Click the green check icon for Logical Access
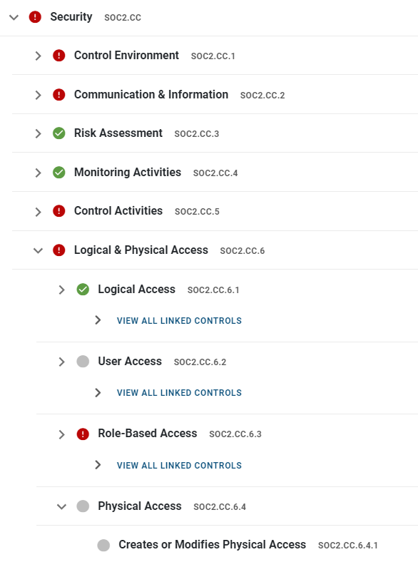 [x=83, y=290]
